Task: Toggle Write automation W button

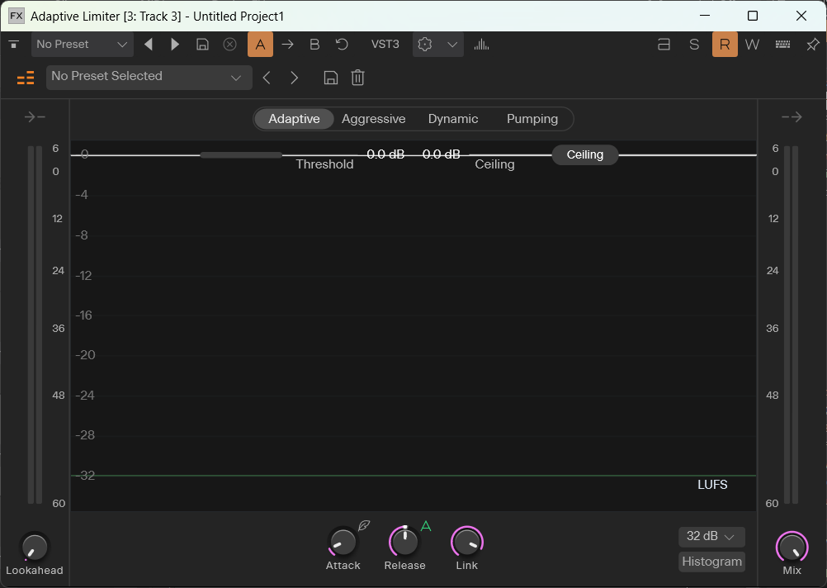Action: (x=753, y=45)
